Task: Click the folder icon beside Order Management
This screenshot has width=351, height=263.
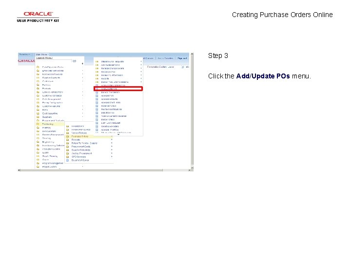Action: 38,99
